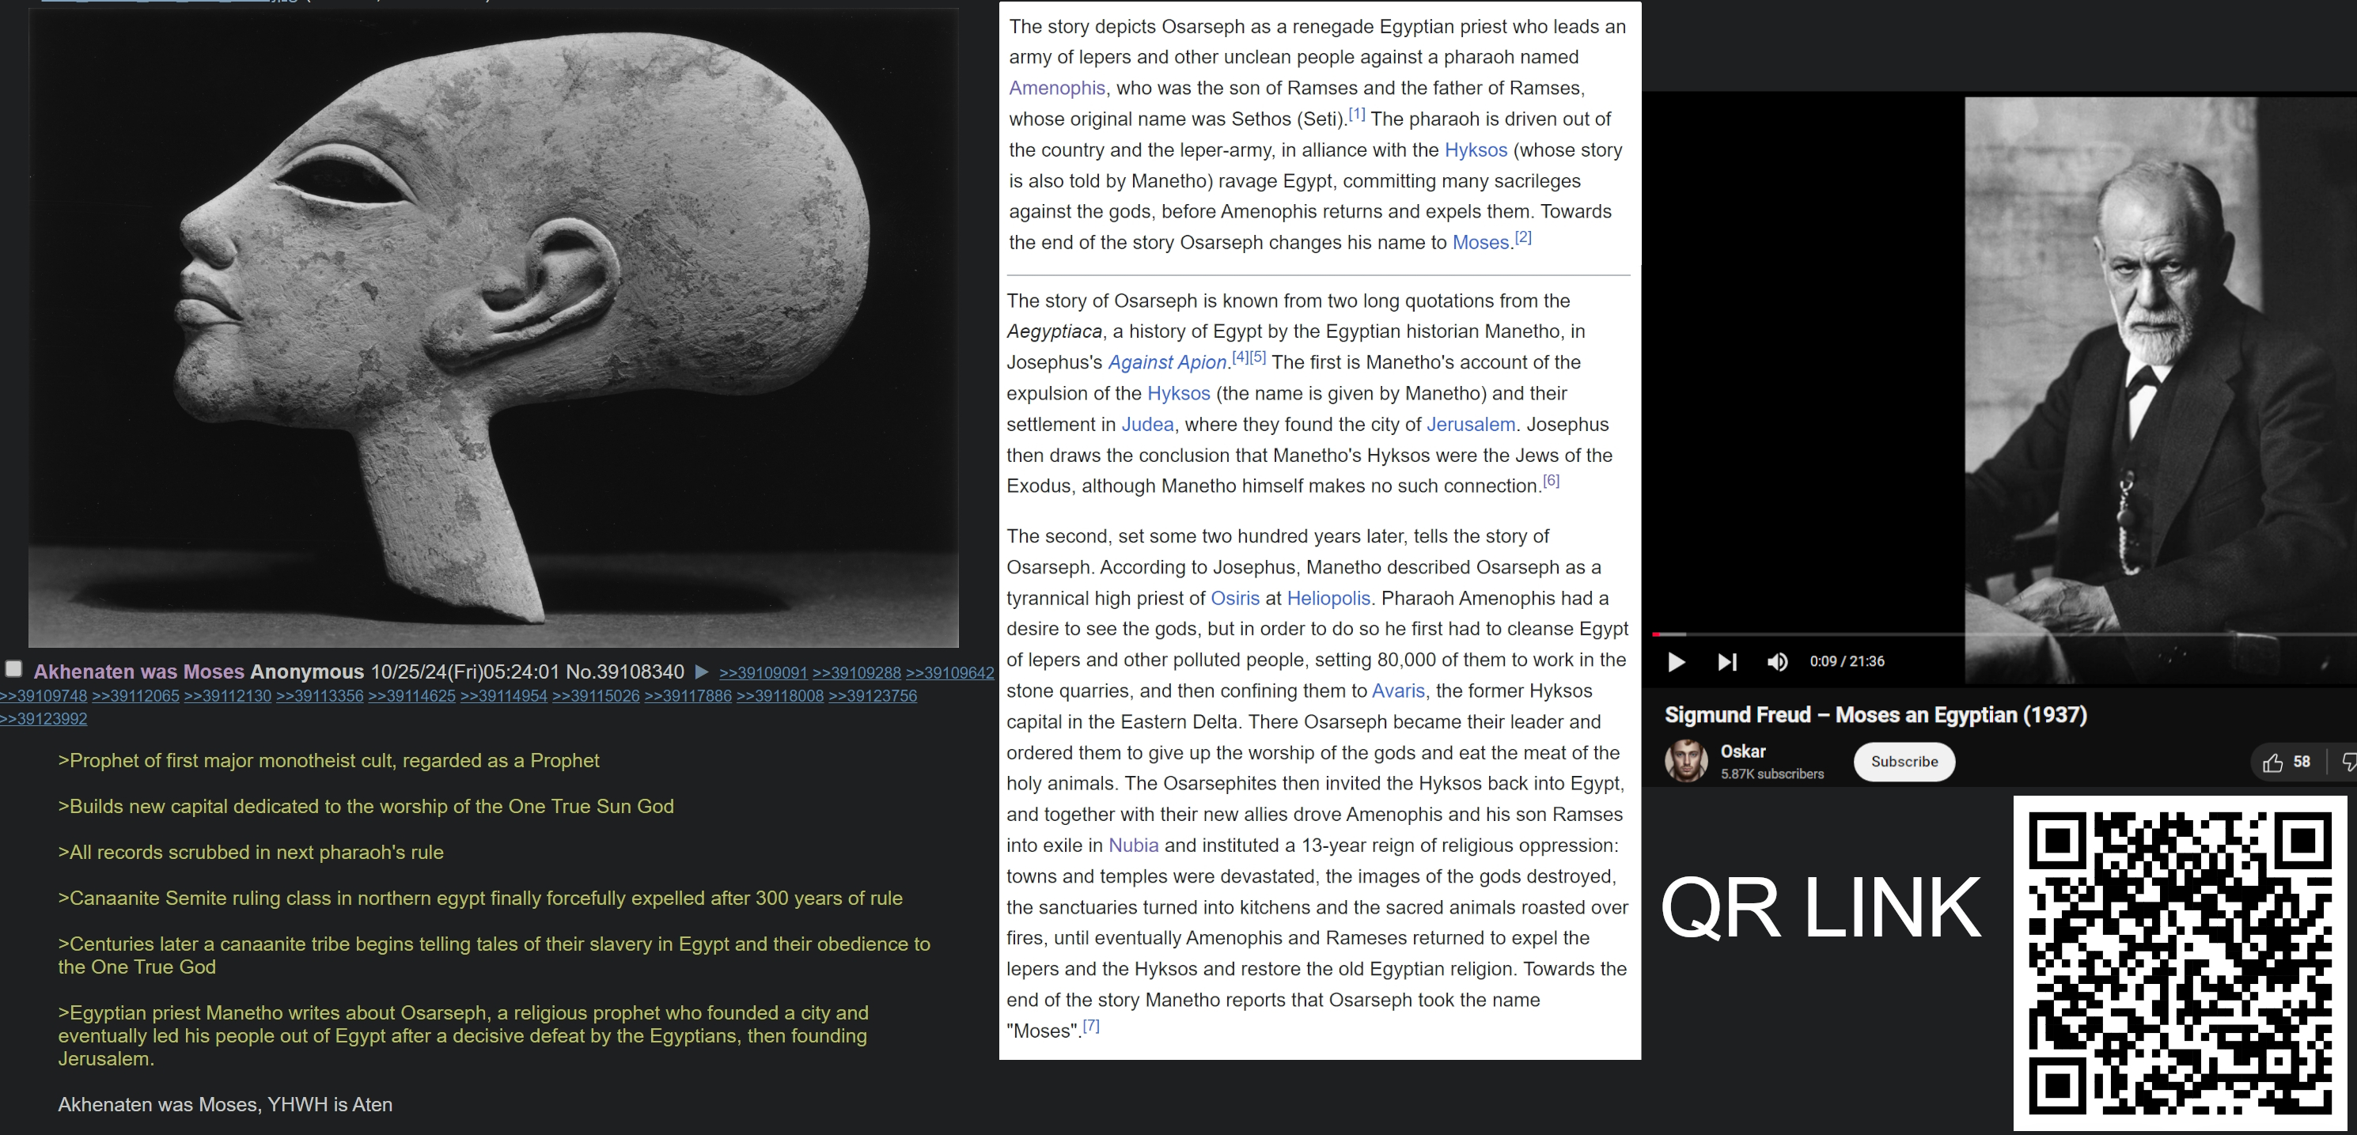
Task: Open citation [4] after Against Apion
Action: click(1240, 357)
